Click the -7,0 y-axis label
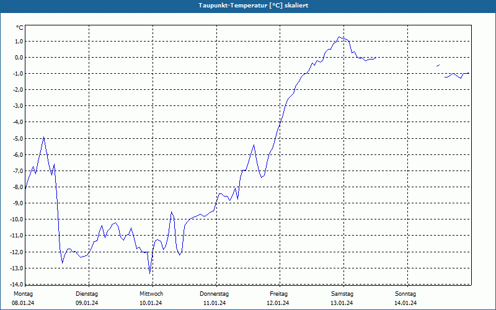The width and height of the screenshot is (496, 310). tap(17, 170)
